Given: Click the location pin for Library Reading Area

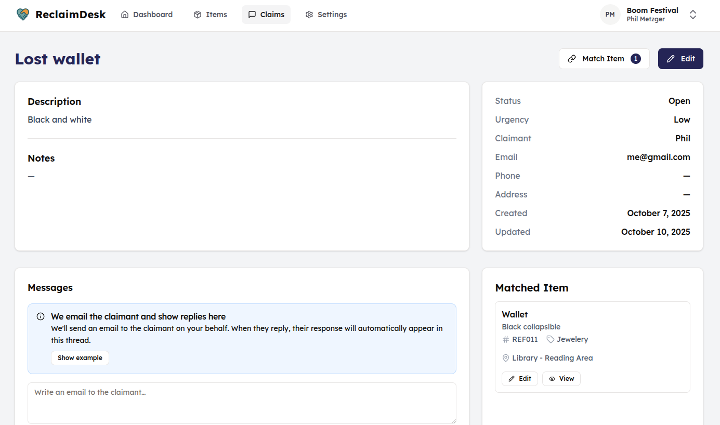Looking at the screenshot, I should pyautogui.click(x=506, y=358).
